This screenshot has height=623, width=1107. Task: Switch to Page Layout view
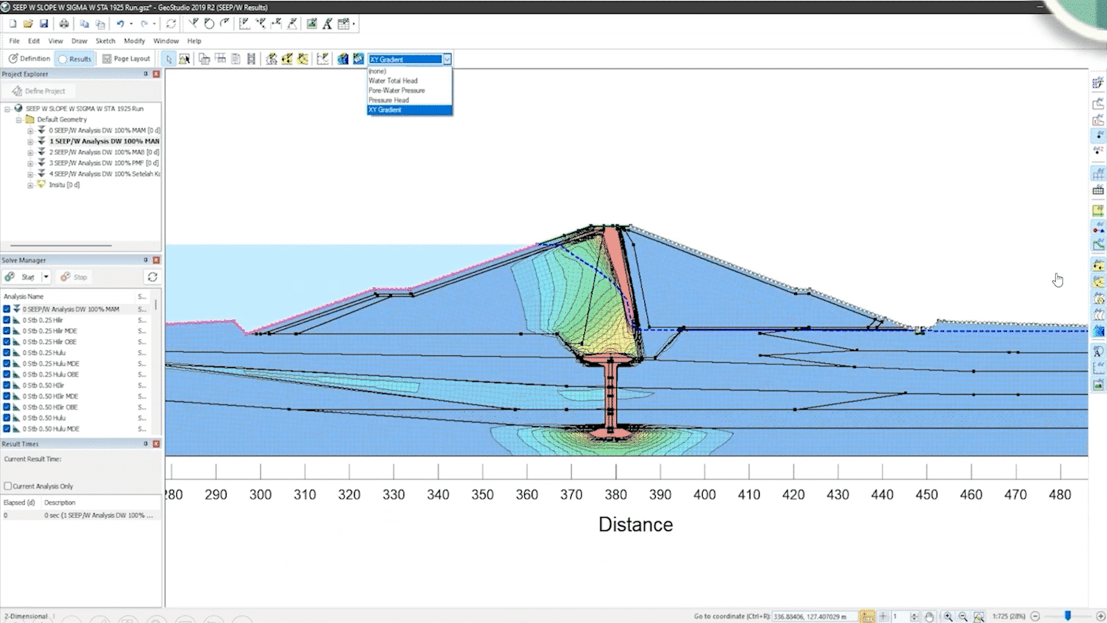126,58
